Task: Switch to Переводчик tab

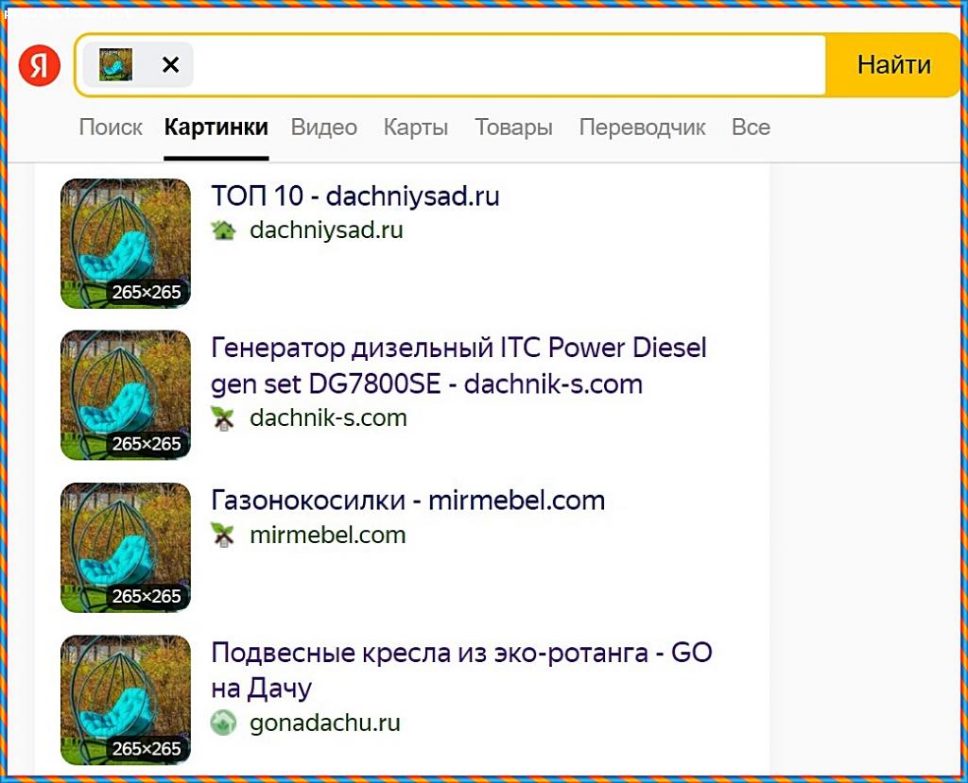Action: coord(642,128)
